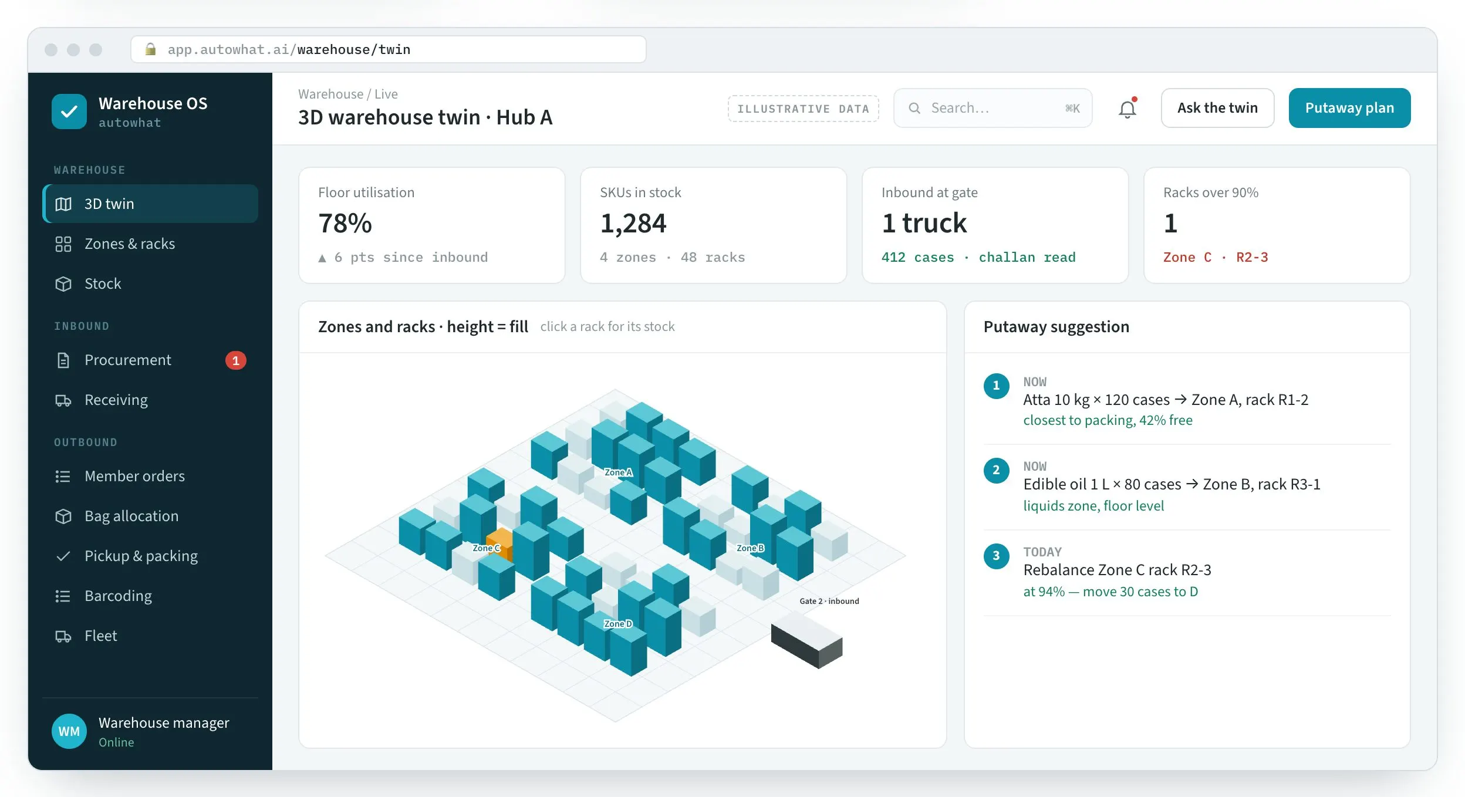Click the WM user avatar

click(x=69, y=731)
